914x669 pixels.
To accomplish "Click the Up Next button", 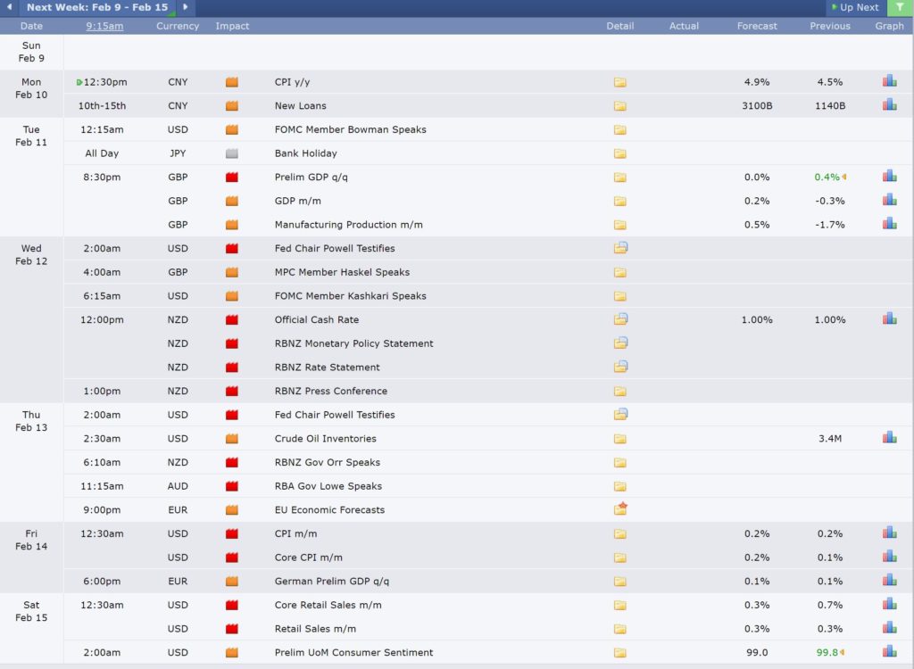I will coord(855,7).
